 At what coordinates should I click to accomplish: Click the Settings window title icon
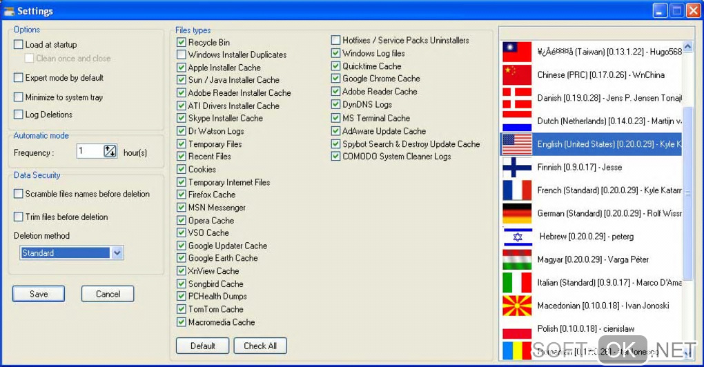tap(9, 11)
